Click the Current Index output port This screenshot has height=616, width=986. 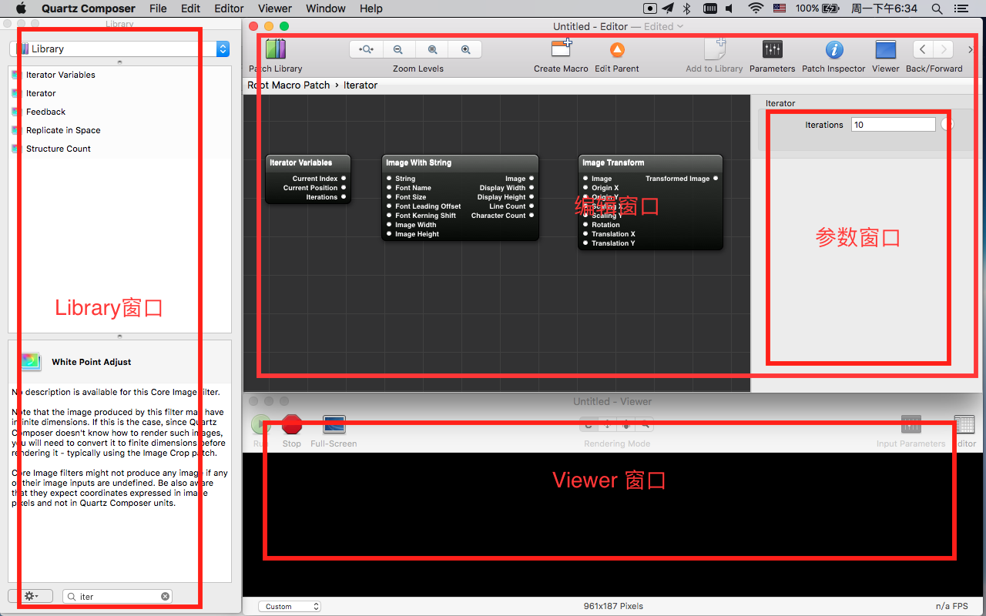pyautogui.click(x=344, y=179)
